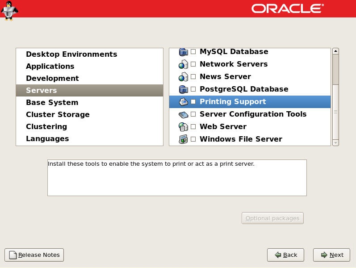This screenshot has height=268, width=356.
Task: Click the package list scrollbar thumb
Action: coord(335,69)
